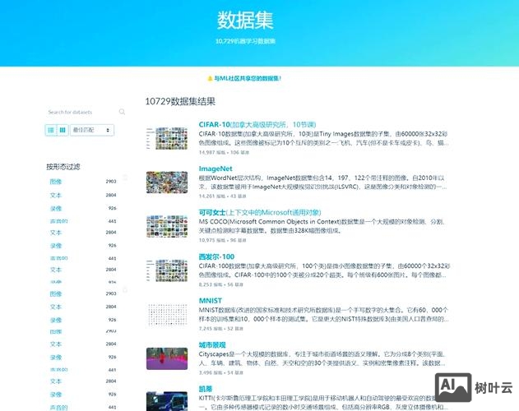Click the MNIST description paragraph
The image size is (519, 411).
pyautogui.click(x=323, y=314)
